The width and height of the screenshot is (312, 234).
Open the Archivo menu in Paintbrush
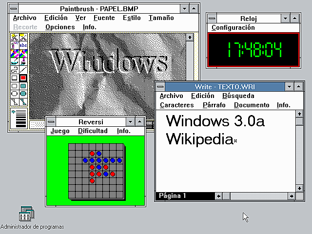tap(25, 18)
